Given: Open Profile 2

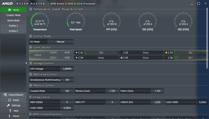Looking at the screenshot, I should click(x=13, y=31).
